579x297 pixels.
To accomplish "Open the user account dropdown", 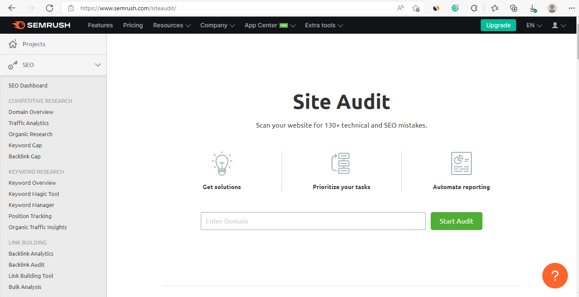I will 559,25.
